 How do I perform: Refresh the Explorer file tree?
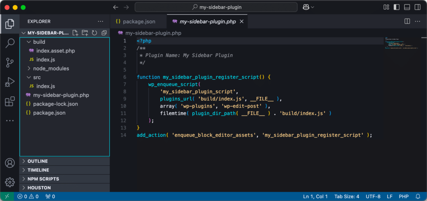point(94,33)
